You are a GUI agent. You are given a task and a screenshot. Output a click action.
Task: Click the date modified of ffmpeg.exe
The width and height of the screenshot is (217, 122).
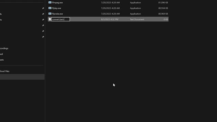click(110, 3)
